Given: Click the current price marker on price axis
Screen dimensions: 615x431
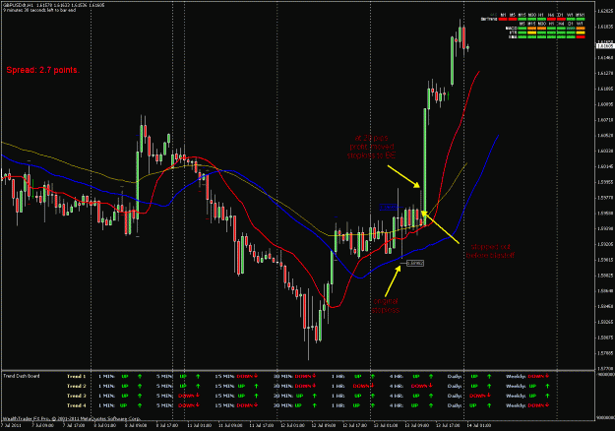Looking at the screenshot, I should coord(605,46).
